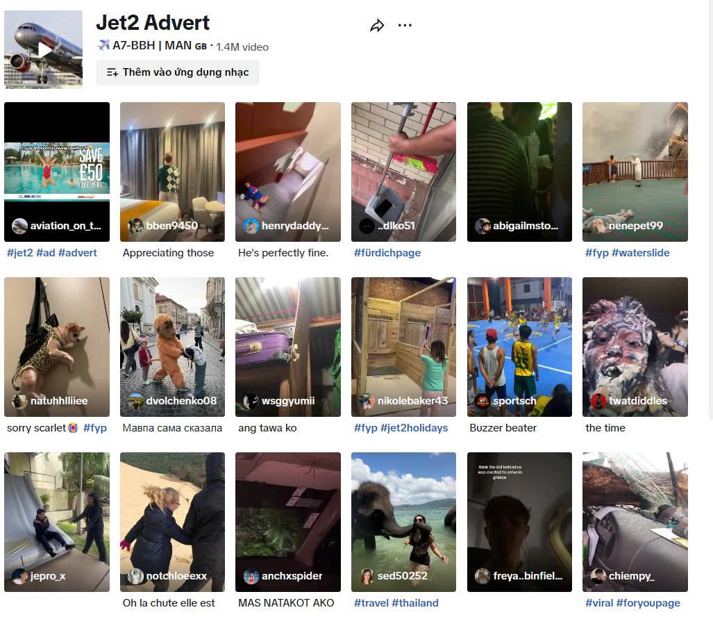Open the basketball court video by sportsch

(519, 347)
